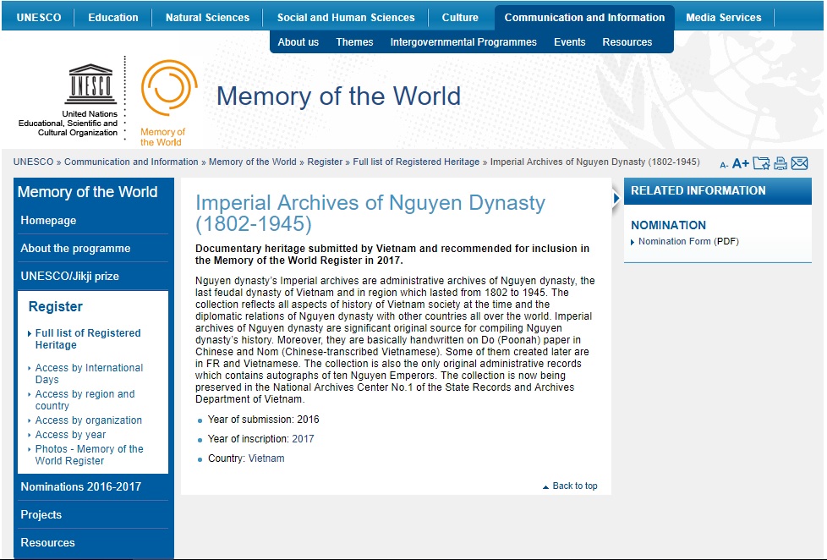Select Communication and Information tab
This screenshot has width=827, height=560.
point(584,18)
